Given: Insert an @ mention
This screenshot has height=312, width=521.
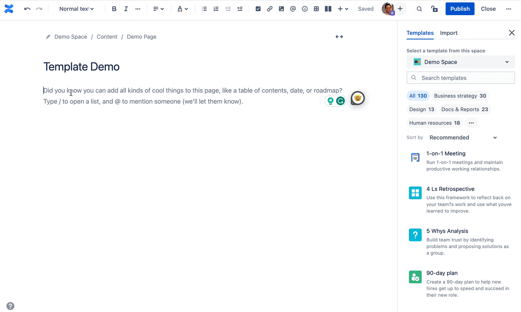Looking at the screenshot, I should point(293,9).
